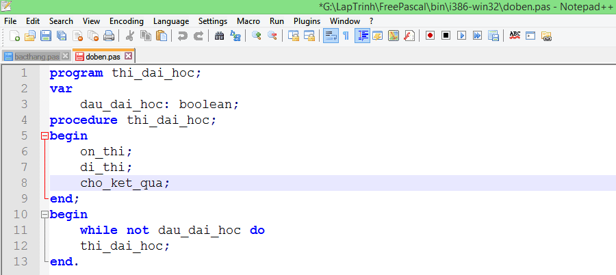Screen dimensions: 616x275
Task: Click the Zoom In magnifier icon
Action: click(256, 36)
